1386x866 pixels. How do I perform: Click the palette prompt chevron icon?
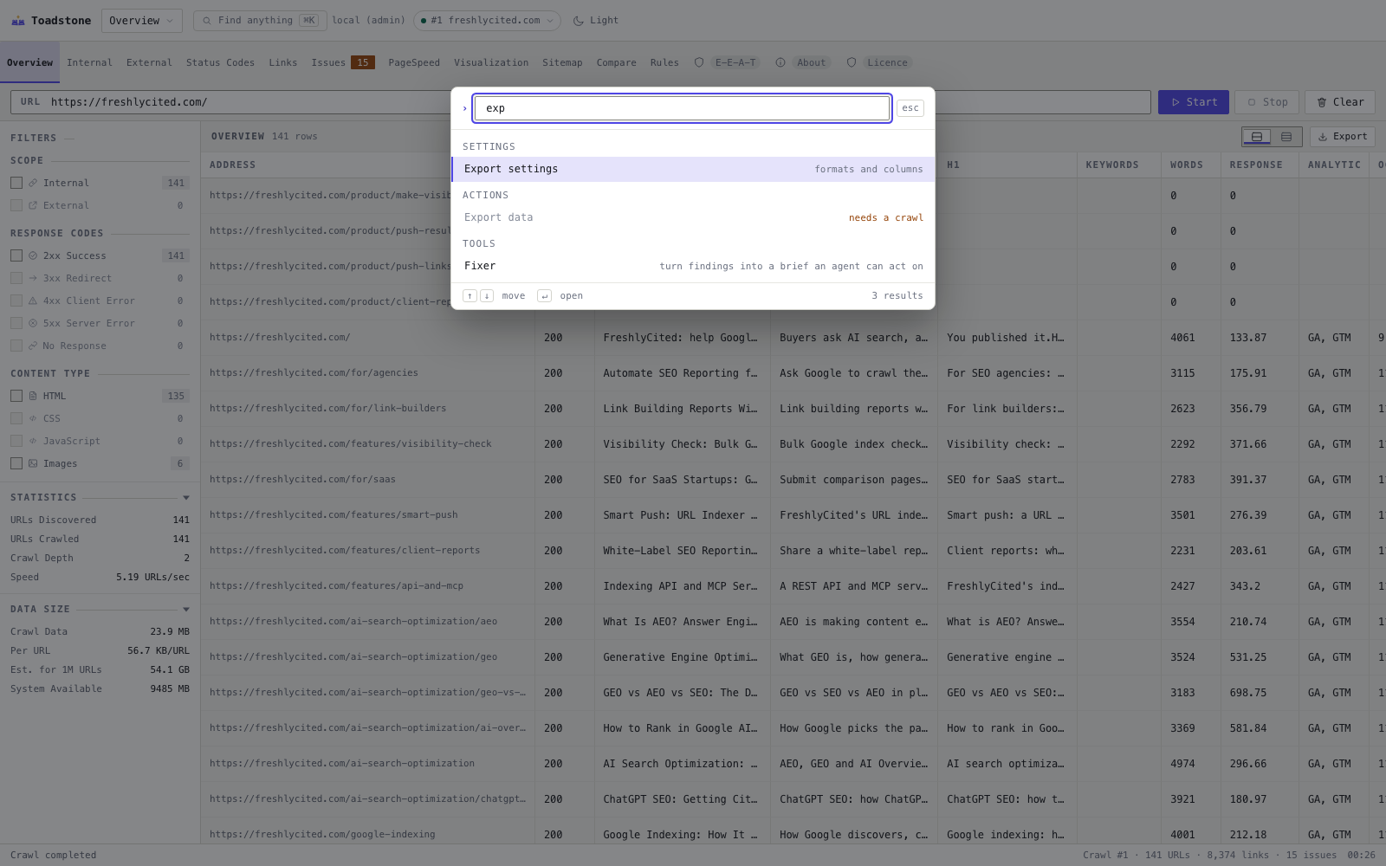(x=465, y=108)
